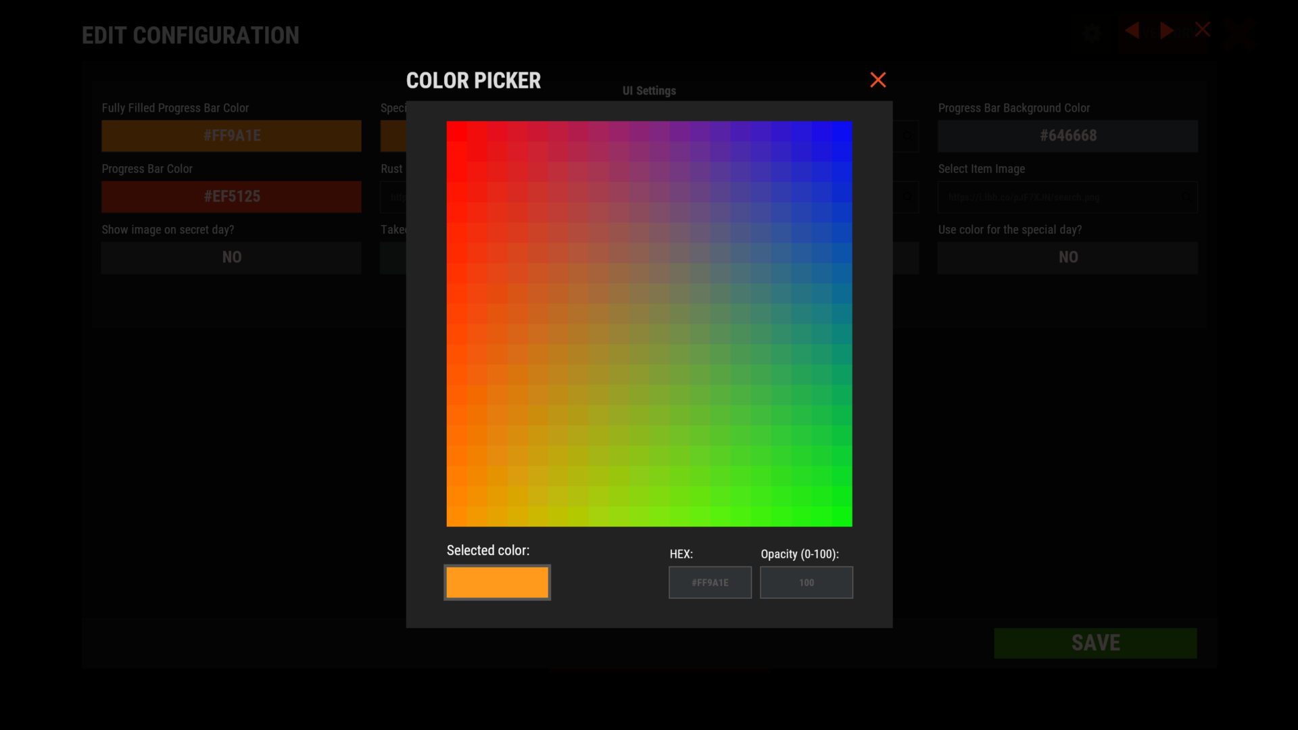The width and height of the screenshot is (1298, 730).
Task: Pick the pure blue corner cell of the color grid
Action: [x=842, y=131]
